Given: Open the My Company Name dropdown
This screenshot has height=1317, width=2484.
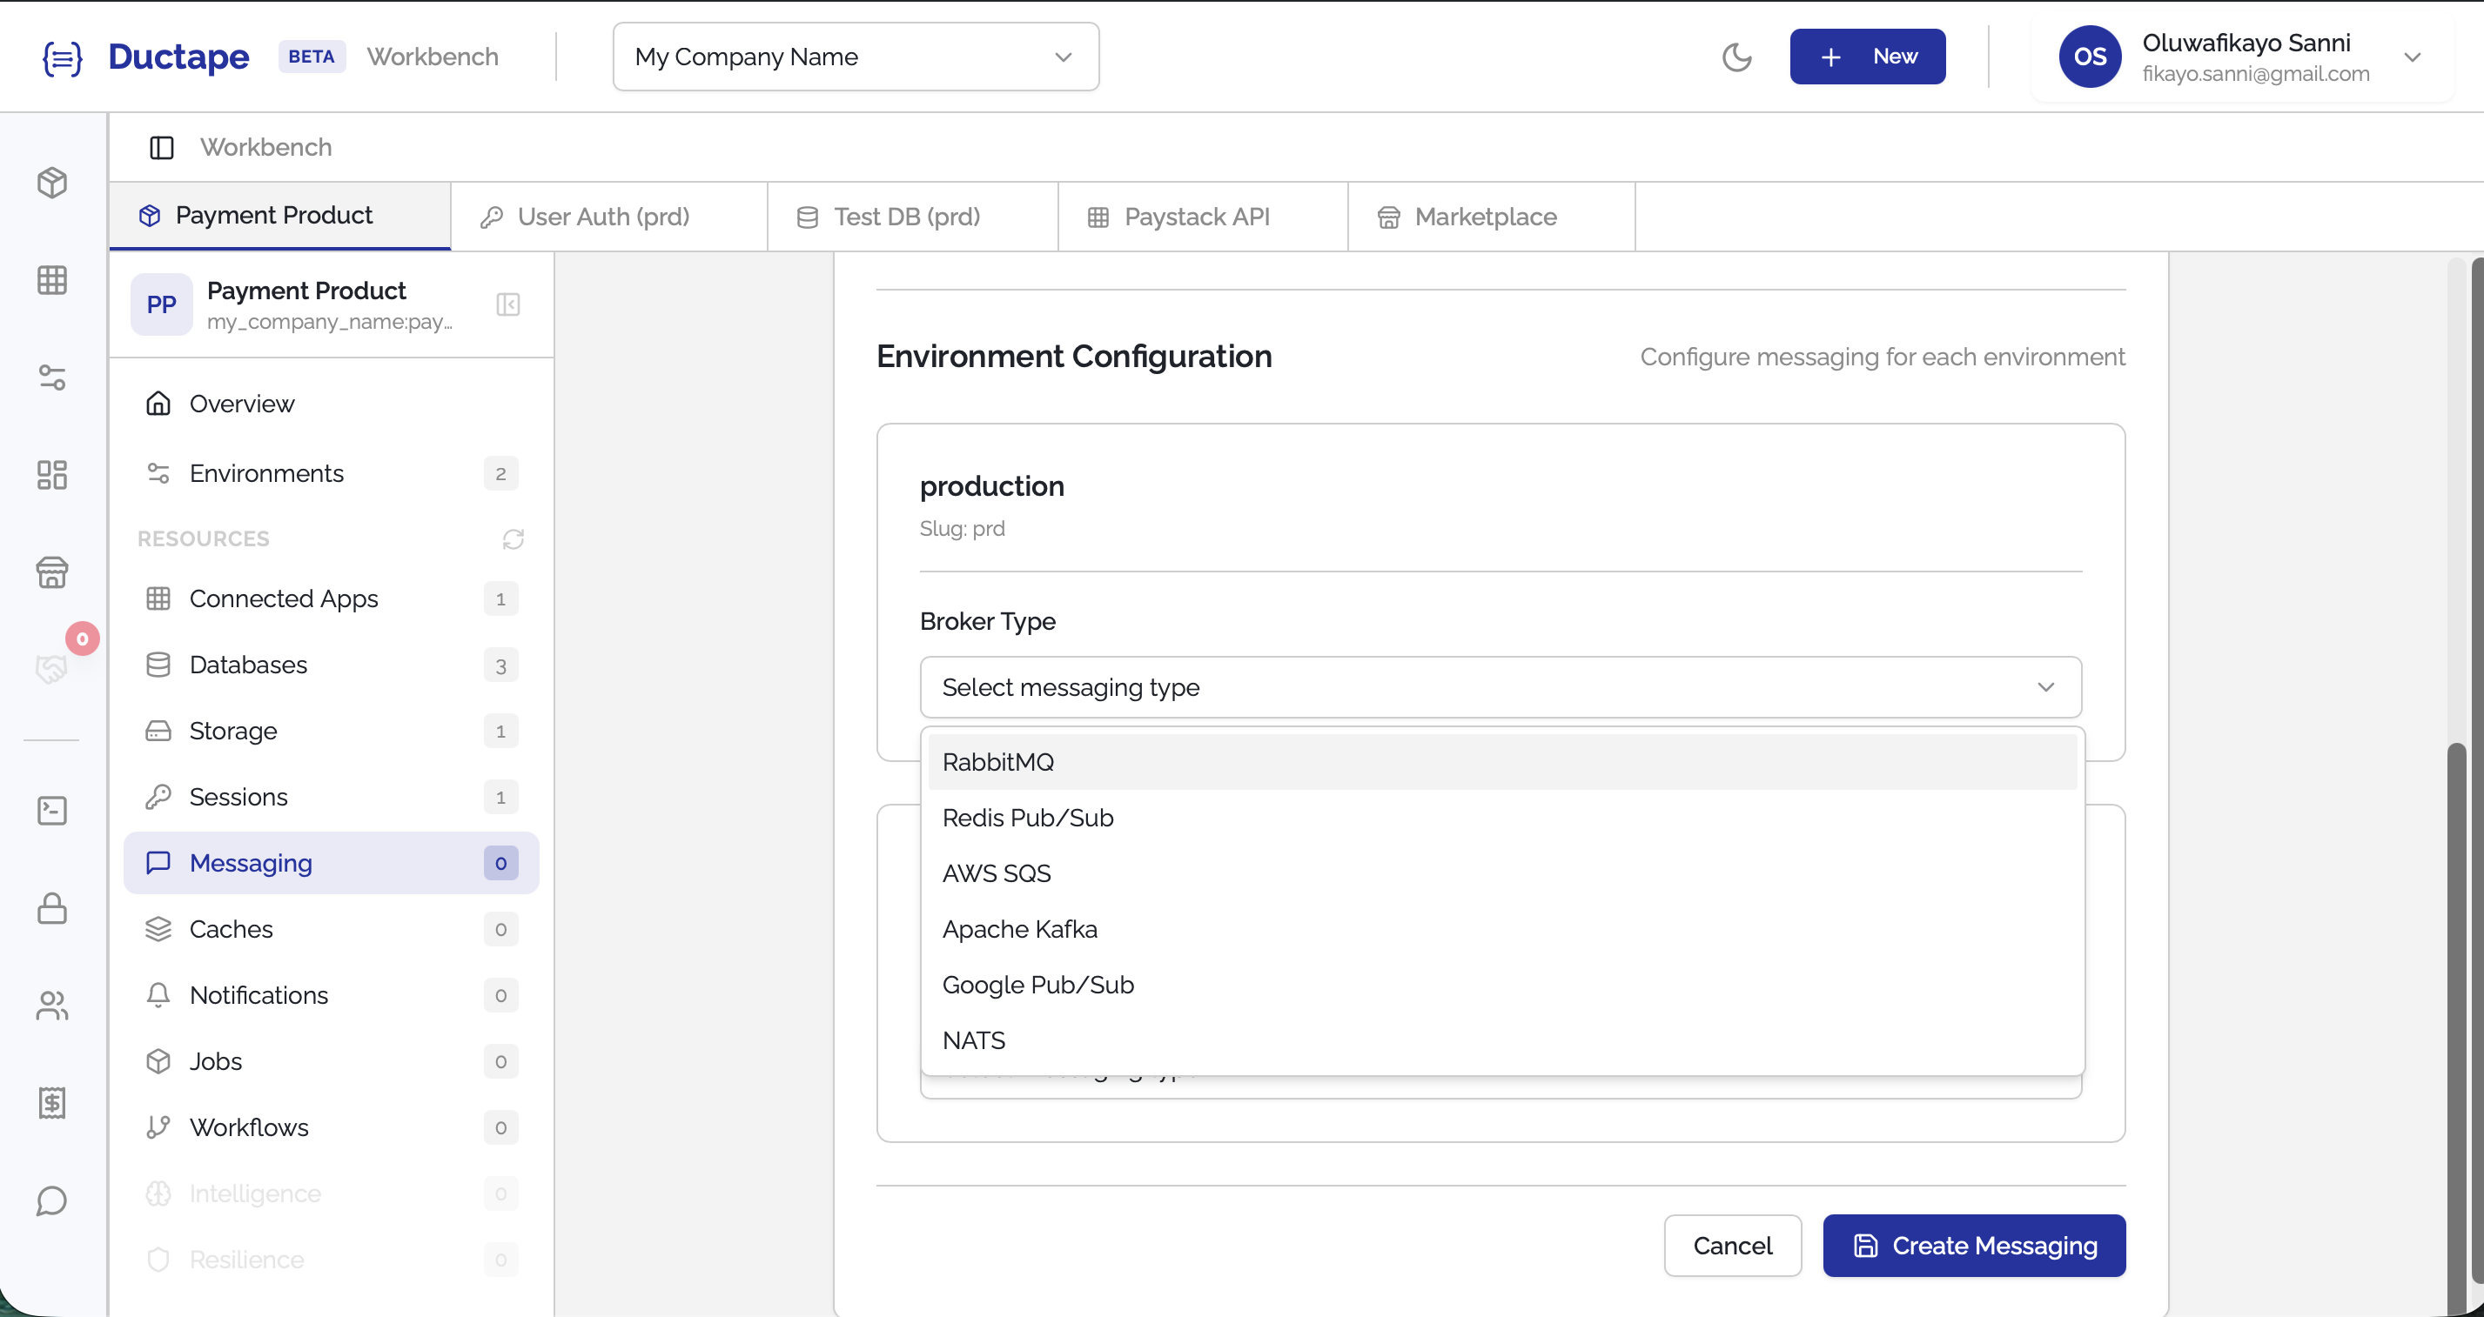Looking at the screenshot, I should point(855,56).
